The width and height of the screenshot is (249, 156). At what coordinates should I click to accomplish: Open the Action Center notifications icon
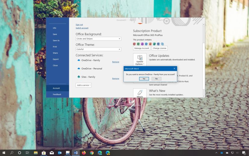click(x=244, y=153)
